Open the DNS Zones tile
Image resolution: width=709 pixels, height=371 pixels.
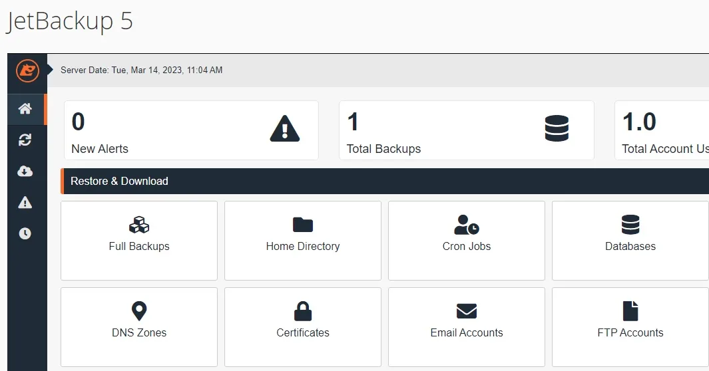139,326
